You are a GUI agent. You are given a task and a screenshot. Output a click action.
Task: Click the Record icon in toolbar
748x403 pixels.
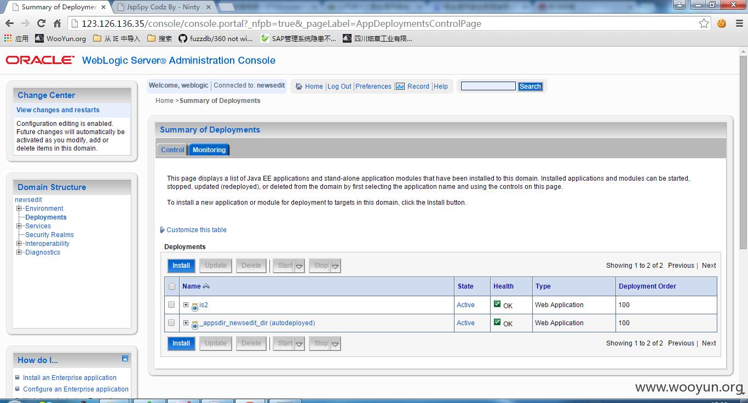[400, 87]
